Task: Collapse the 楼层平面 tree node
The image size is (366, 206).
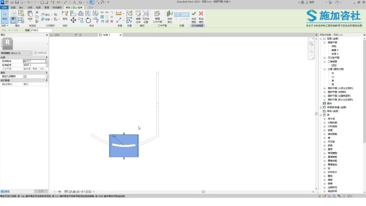Action: click(324, 43)
